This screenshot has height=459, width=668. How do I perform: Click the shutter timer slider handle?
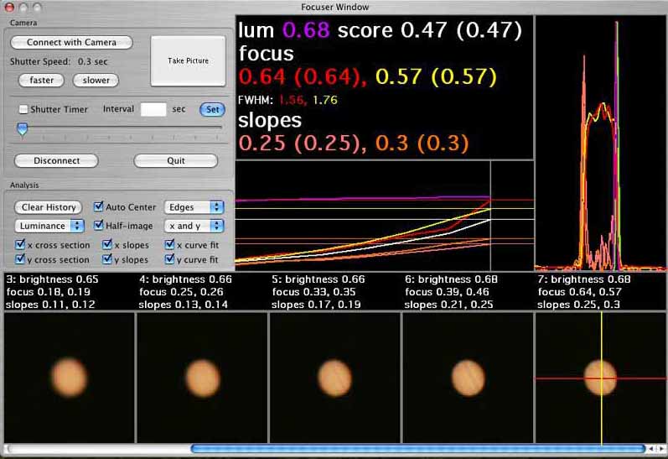(x=22, y=129)
